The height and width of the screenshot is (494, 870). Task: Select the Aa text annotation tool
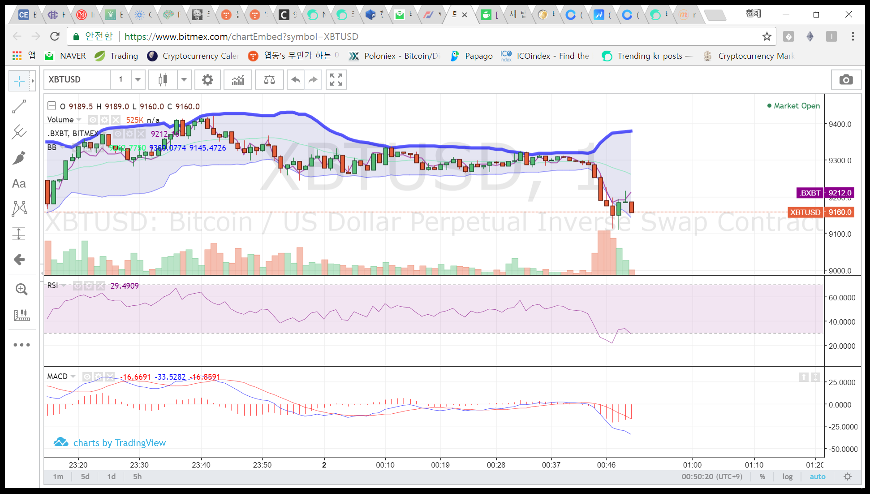click(19, 183)
